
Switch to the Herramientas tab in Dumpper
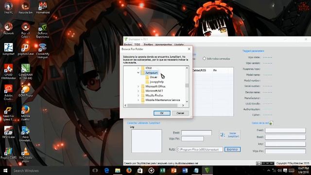[164, 44]
